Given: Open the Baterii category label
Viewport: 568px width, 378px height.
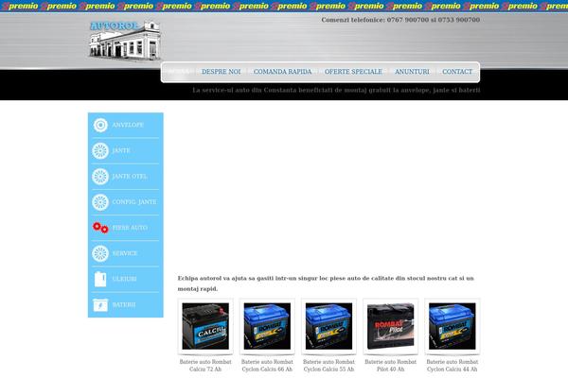Looking at the screenshot, I should (x=123, y=304).
